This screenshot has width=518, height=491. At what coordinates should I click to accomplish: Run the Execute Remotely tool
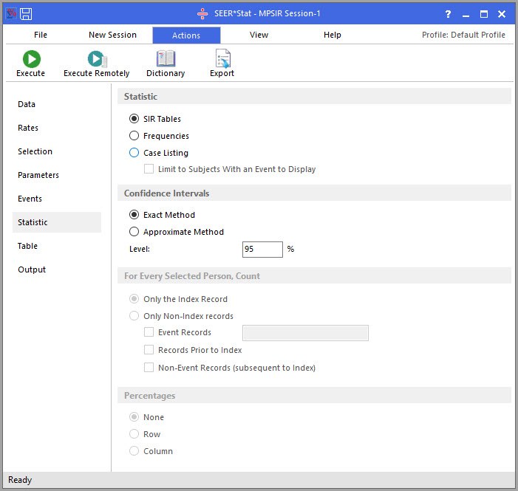pyautogui.click(x=97, y=59)
